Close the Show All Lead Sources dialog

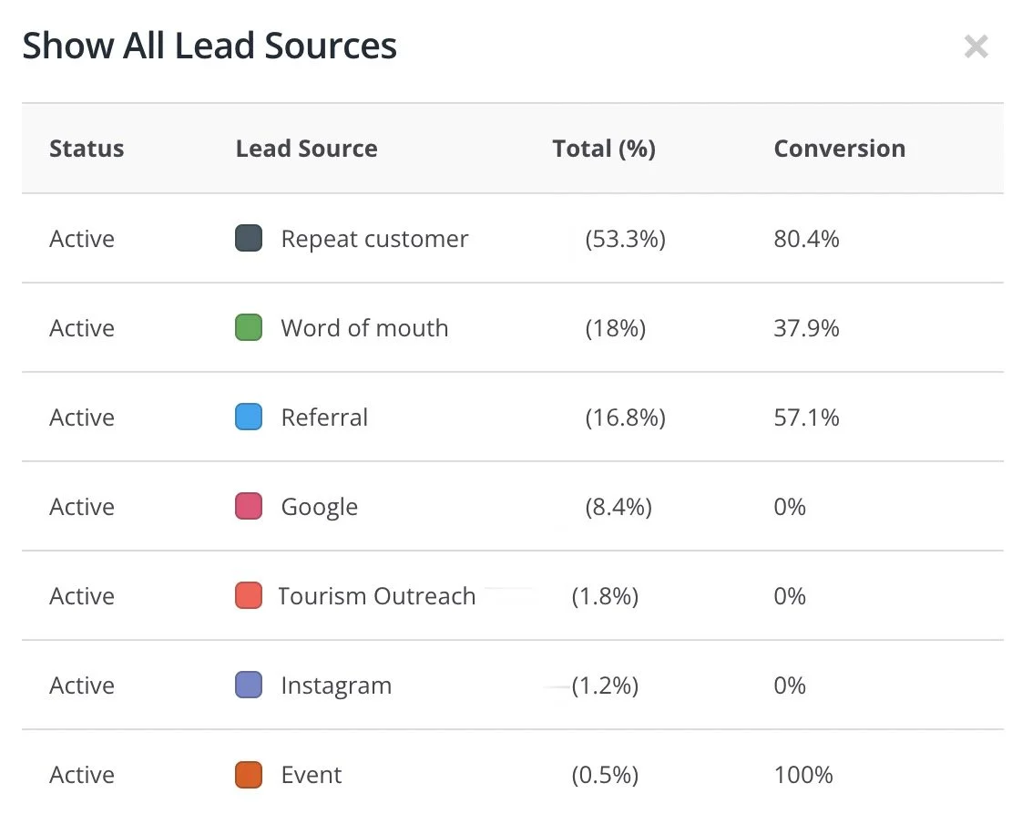coord(976,46)
